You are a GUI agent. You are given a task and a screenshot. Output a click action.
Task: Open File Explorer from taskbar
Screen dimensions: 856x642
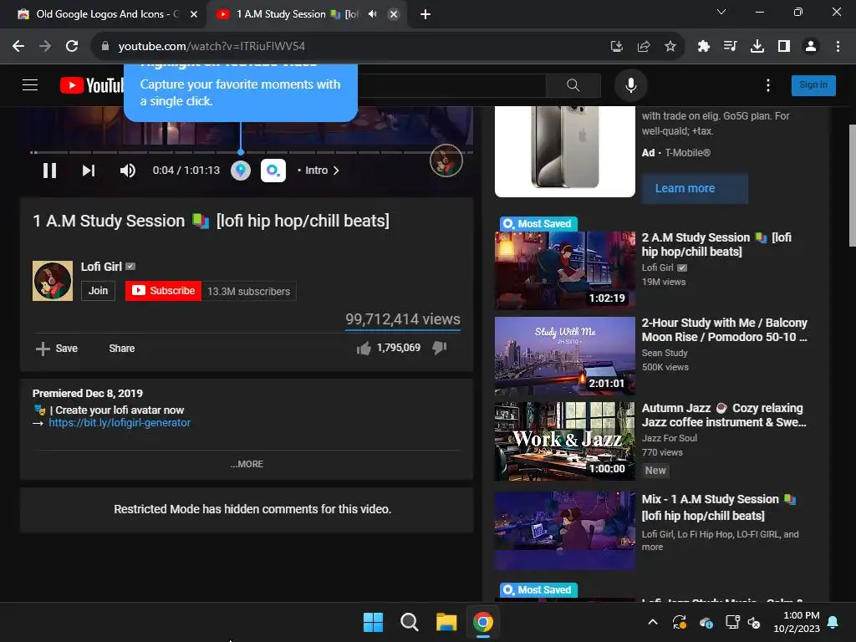446,622
